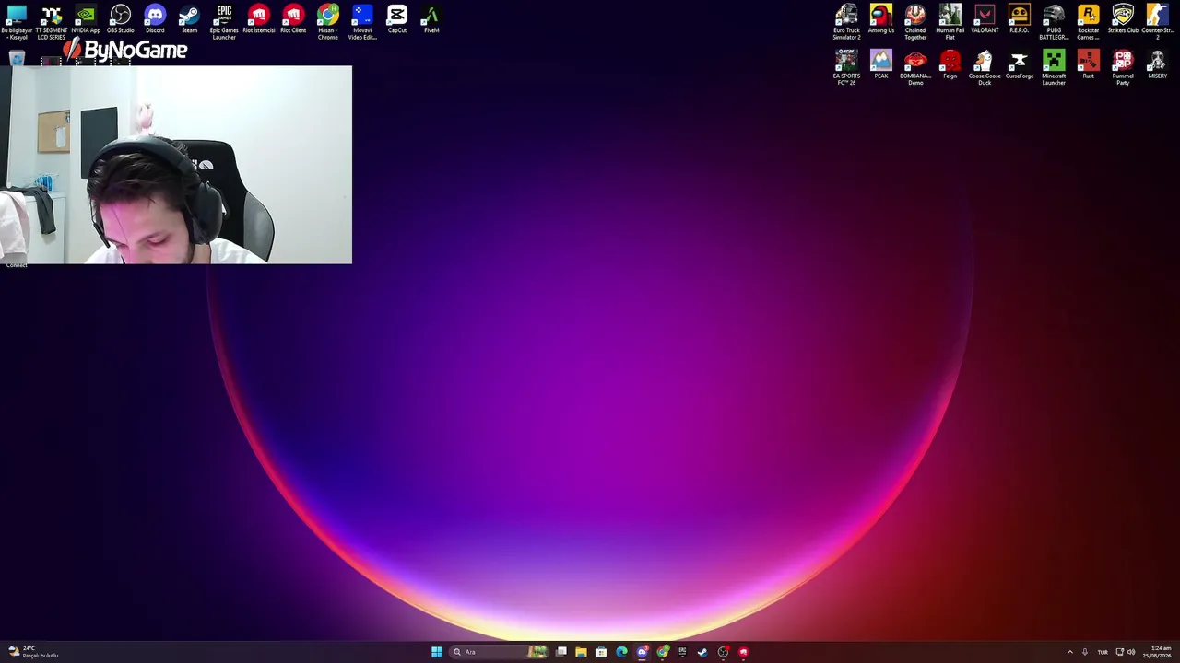Select the Riot Client desktop icon
Viewport: 1180px width, 663px height.
(x=293, y=19)
